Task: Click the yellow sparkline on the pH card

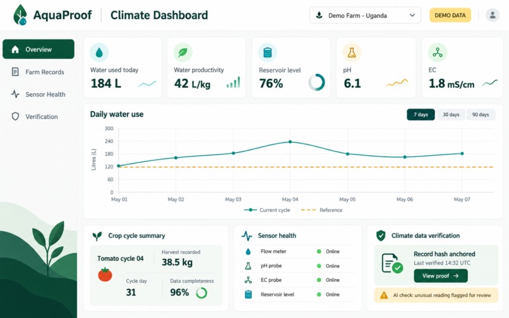Action: [x=397, y=83]
